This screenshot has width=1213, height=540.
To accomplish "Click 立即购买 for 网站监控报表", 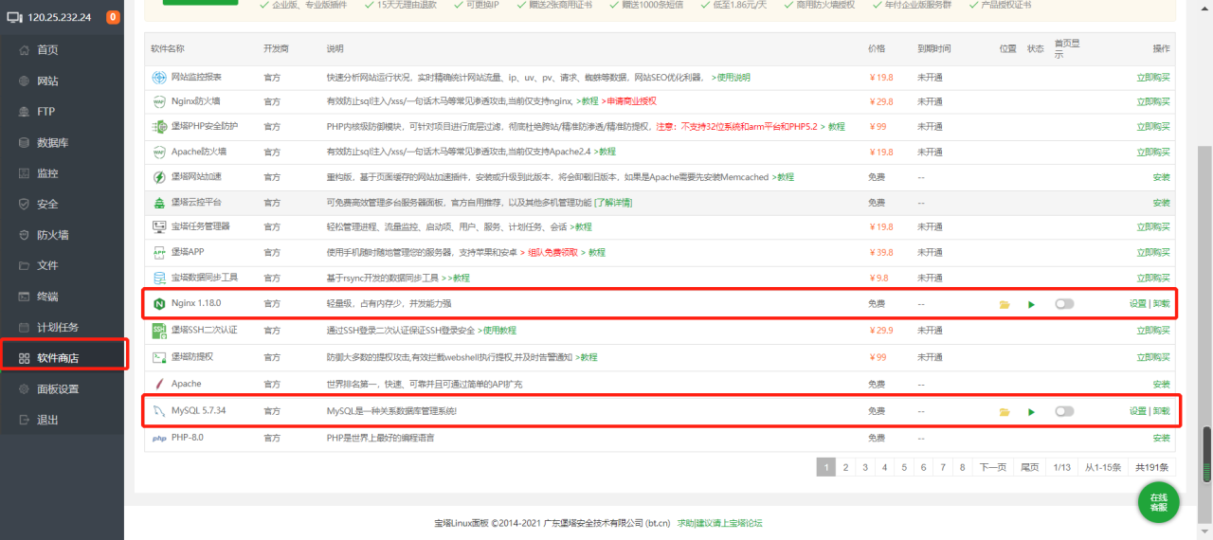I will [x=1153, y=77].
